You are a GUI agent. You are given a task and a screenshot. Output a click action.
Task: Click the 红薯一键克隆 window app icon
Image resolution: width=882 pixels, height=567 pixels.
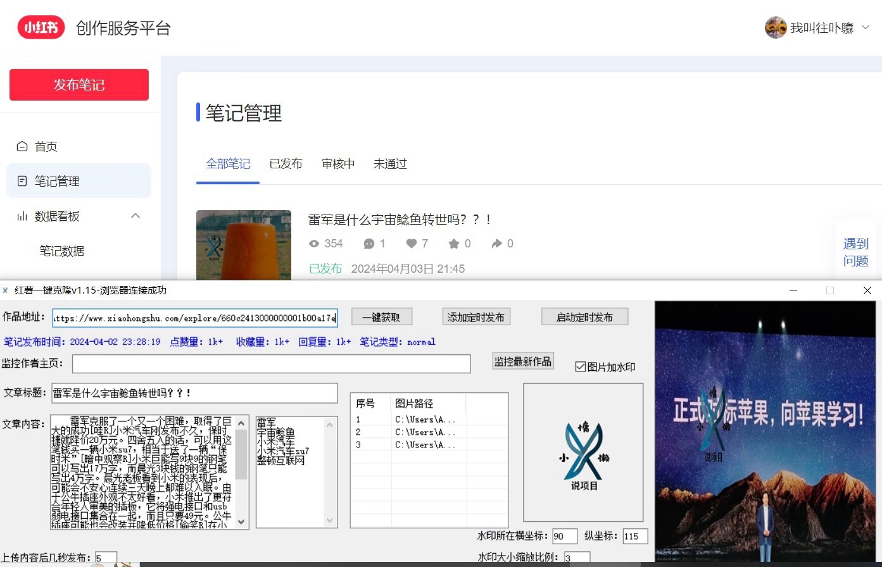(x=6, y=290)
